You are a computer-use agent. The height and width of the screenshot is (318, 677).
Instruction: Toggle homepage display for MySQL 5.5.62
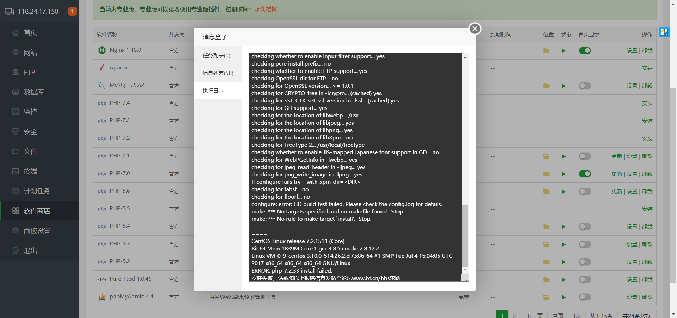(585, 86)
